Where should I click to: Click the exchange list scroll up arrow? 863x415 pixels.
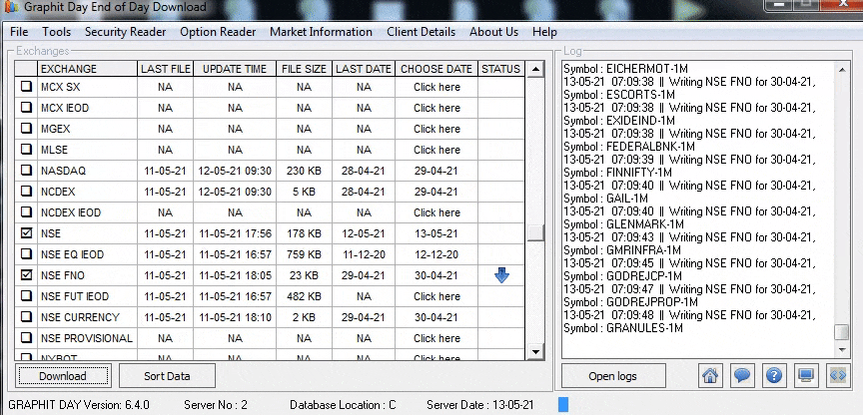535,69
